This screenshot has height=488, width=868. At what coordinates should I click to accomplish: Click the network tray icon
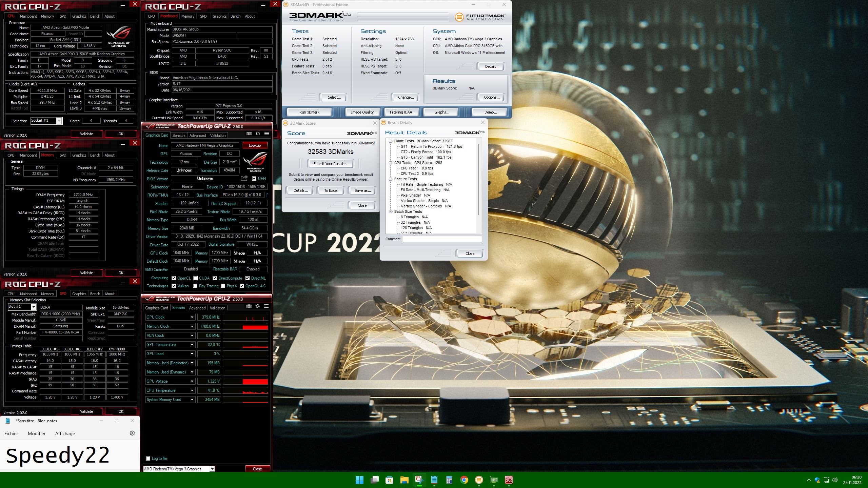(826, 480)
